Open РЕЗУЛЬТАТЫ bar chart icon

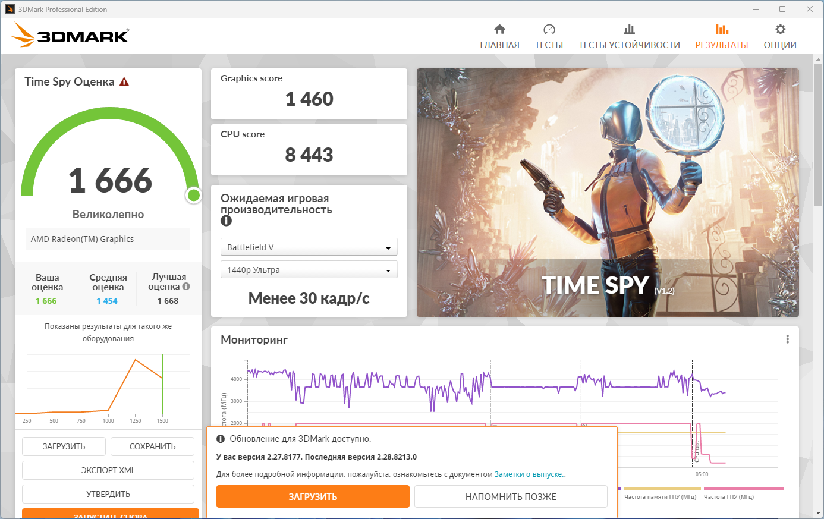coord(722,29)
